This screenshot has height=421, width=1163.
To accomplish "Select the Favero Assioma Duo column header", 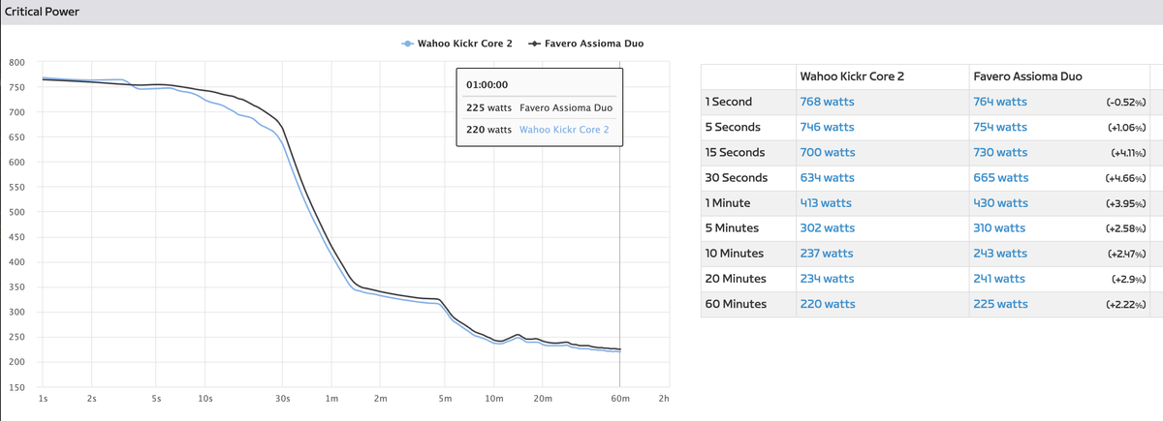I will 1027,75.
